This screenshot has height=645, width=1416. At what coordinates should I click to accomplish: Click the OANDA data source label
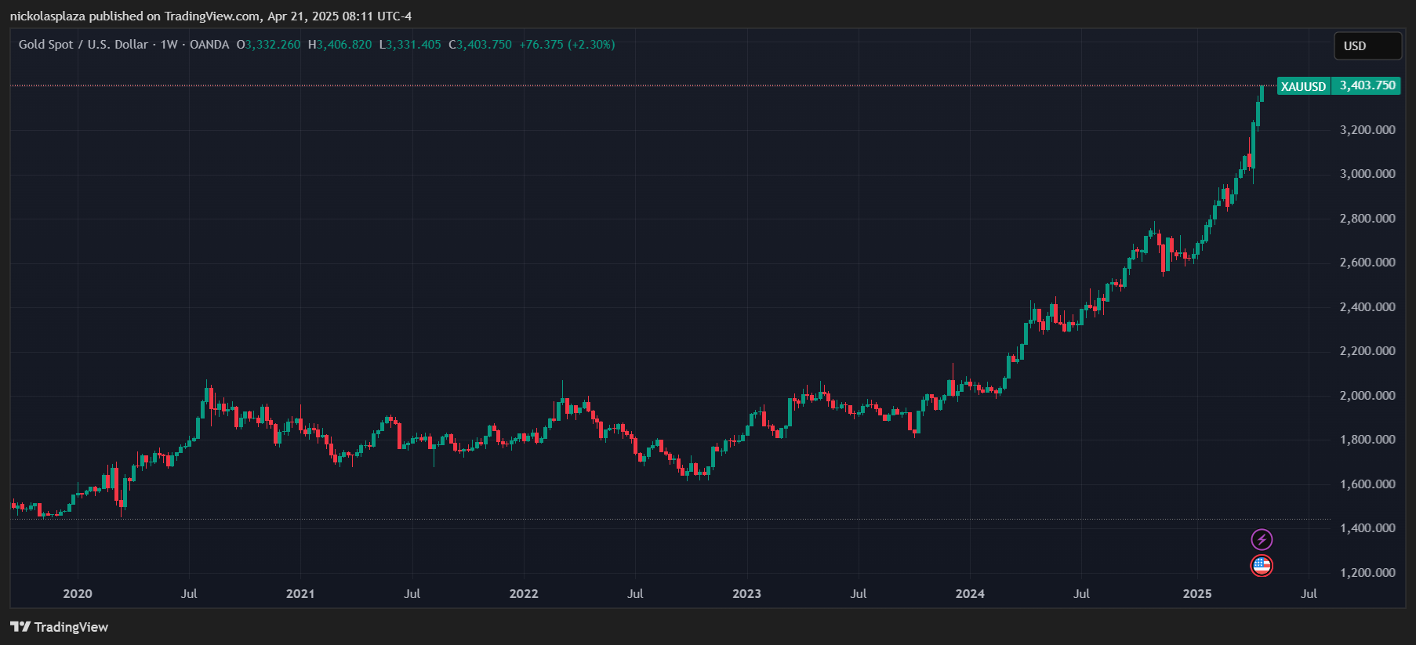tap(209, 45)
